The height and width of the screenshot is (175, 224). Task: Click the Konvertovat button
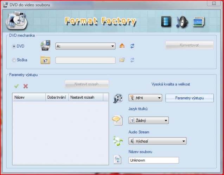tap(190, 45)
